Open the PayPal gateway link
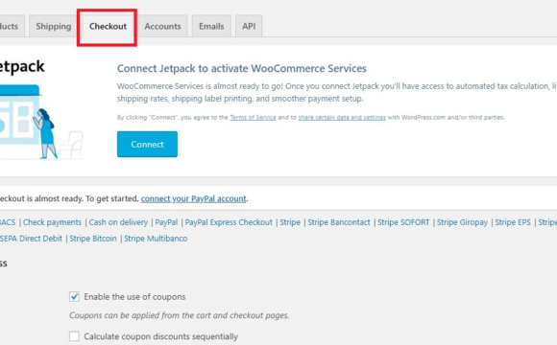557x345 pixels. (x=166, y=222)
